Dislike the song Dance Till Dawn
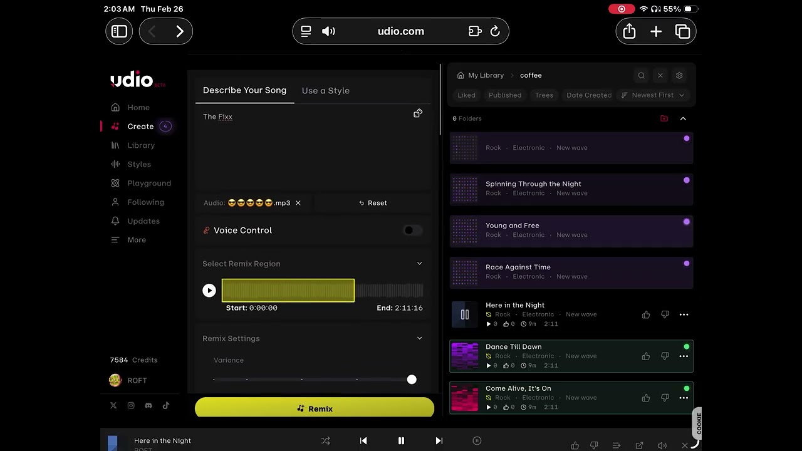 665,356
